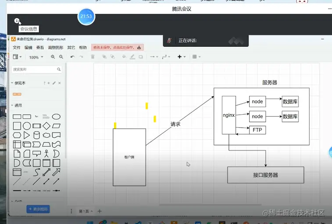Click the bring to front icon
This screenshot has height=224, width=332.
(x=104, y=56)
